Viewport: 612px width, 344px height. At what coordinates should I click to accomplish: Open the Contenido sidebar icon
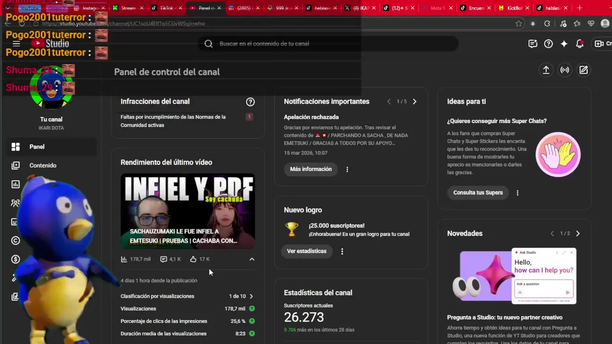pyautogui.click(x=15, y=165)
